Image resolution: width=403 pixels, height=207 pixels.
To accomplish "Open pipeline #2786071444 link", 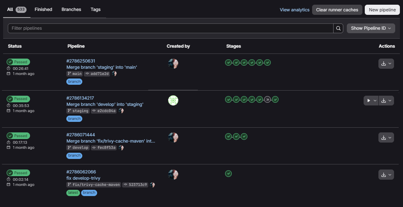I will coord(81,135).
